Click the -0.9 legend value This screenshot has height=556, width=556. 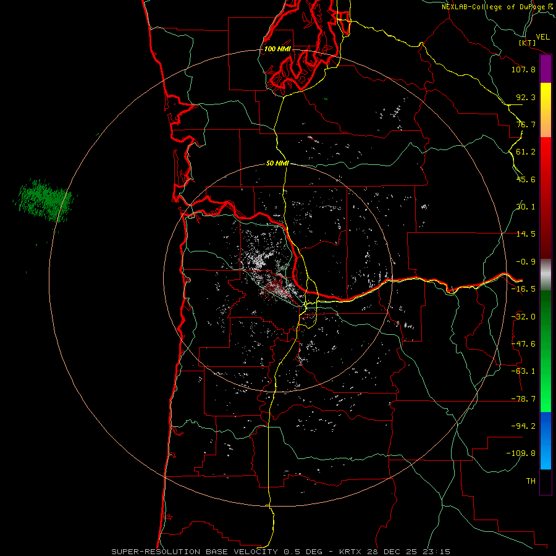click(526, 262)
